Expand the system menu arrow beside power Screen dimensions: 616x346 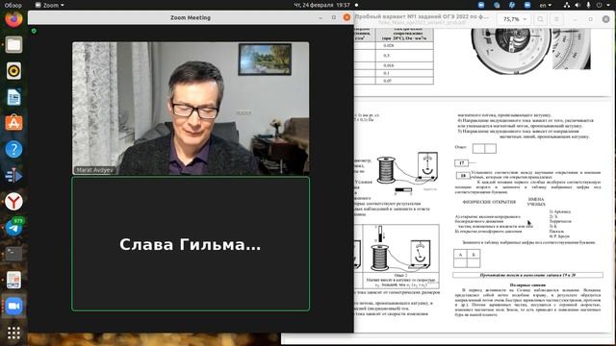(x=607, y=5)
